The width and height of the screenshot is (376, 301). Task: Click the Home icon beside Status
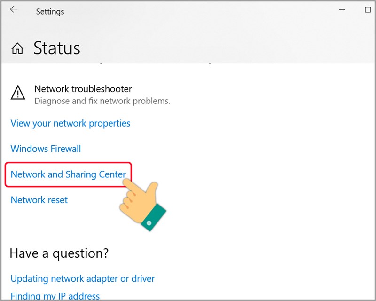click(17, 48)
